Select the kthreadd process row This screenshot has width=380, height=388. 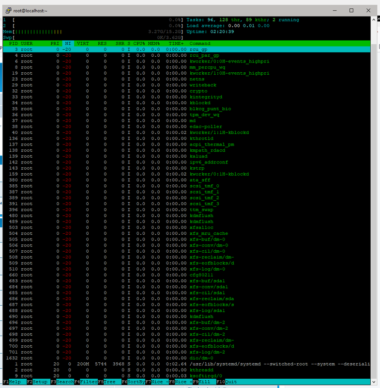186,370
